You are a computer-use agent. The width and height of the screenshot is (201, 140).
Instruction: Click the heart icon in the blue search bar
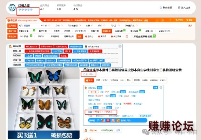click(108, 121)
